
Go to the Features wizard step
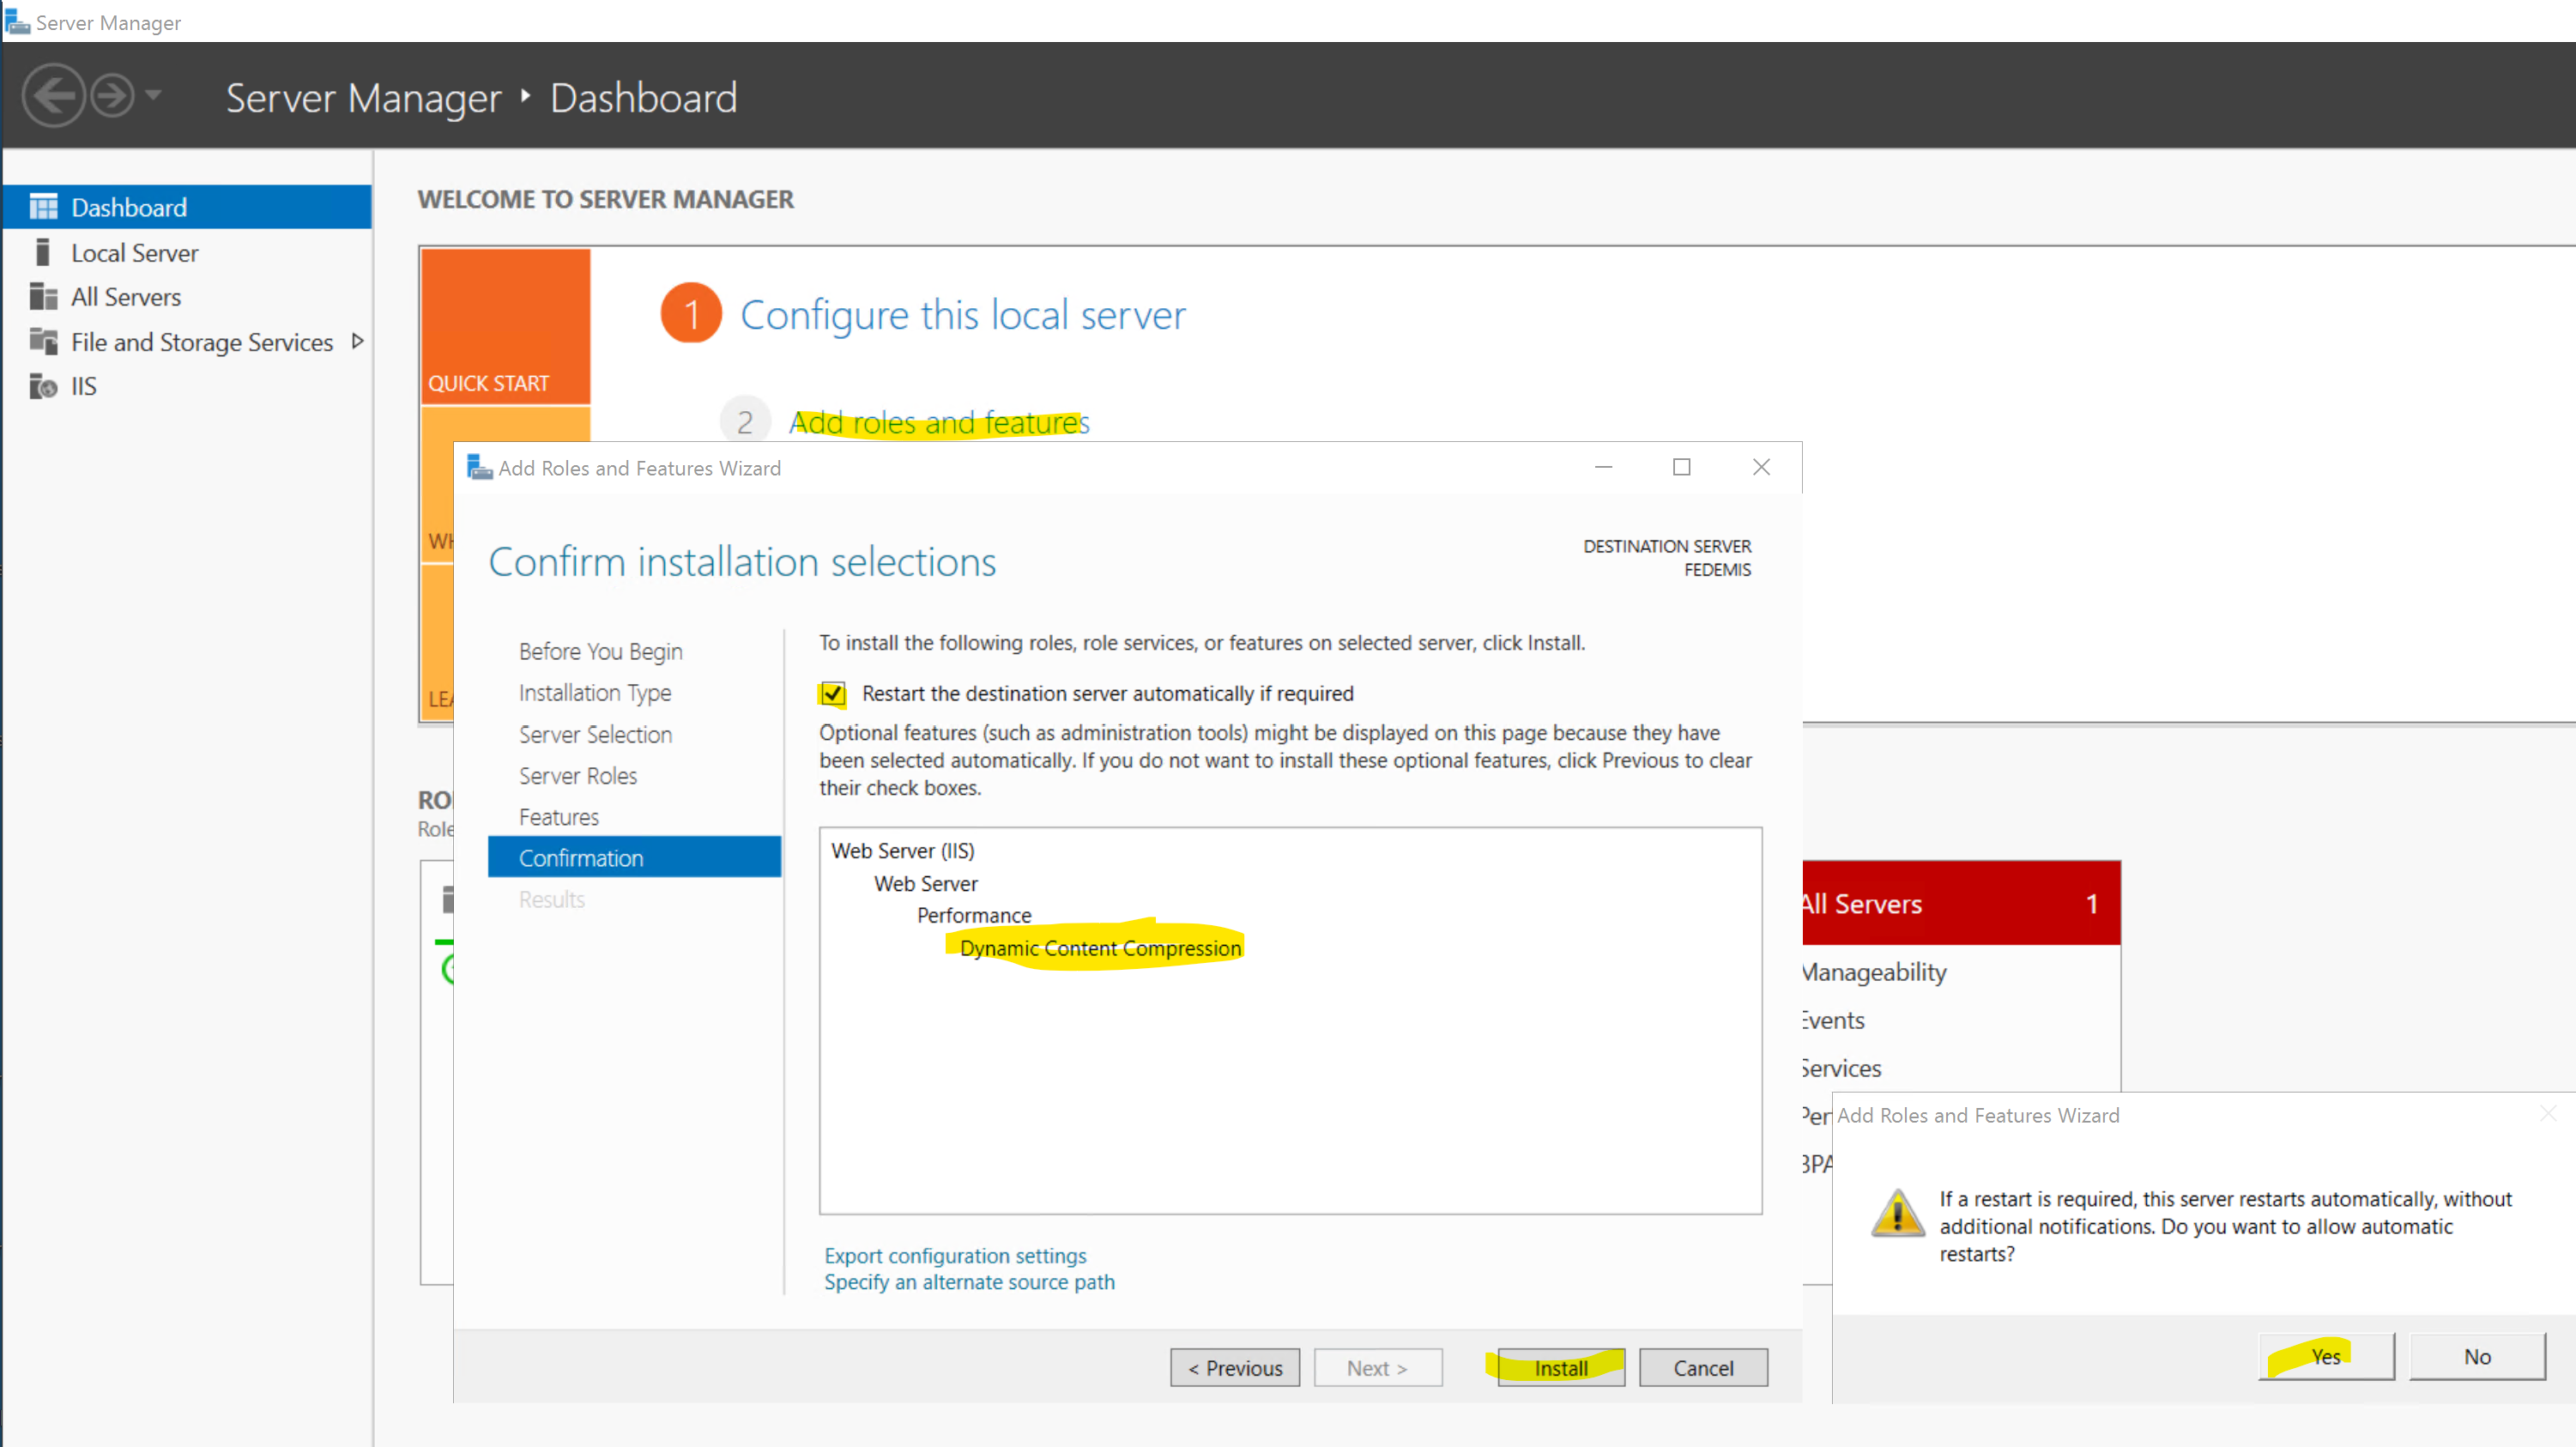[x=558, y=817]
